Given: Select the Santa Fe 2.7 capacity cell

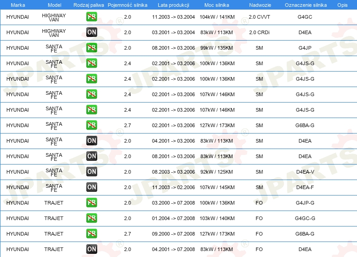Looking at the screenshot, I should click(x=127, y=125).
